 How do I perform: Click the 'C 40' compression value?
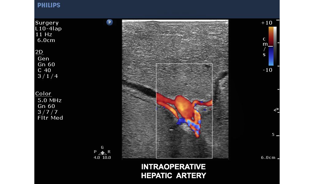(44, 70)
